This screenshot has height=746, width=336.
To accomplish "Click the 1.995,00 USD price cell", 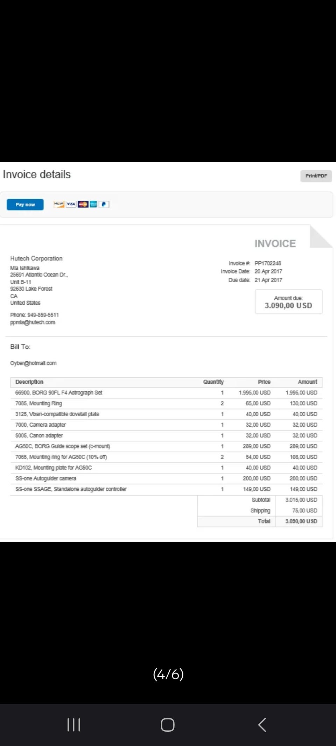I will click(254, 393).
